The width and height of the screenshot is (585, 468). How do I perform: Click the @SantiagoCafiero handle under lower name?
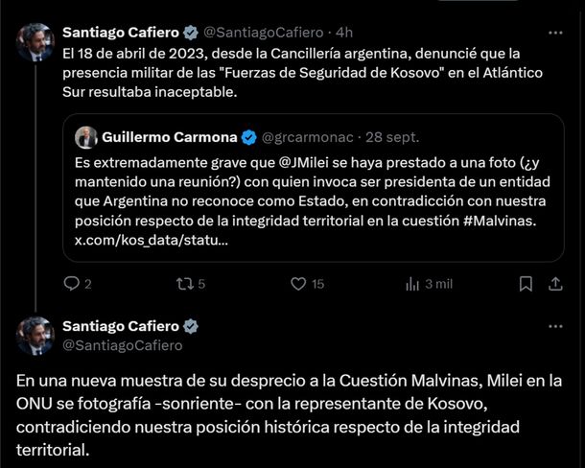[x=122, y=345]
